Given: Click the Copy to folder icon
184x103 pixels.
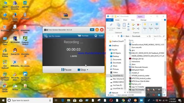Looking at the screenshot, I should [133, 29].
